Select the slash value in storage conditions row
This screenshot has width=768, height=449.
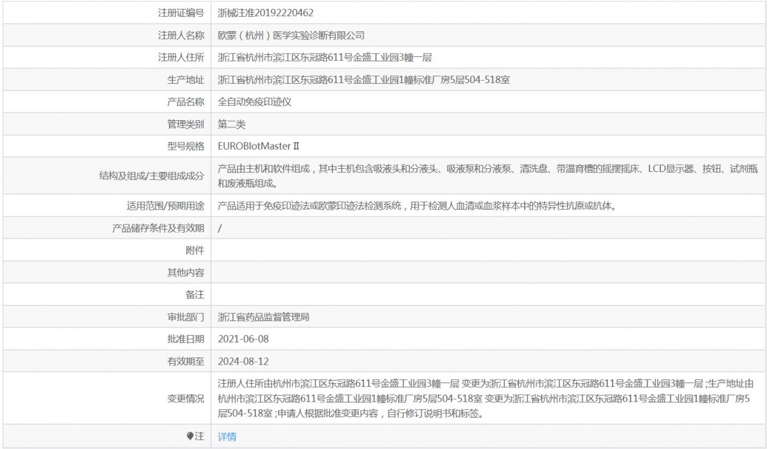click(220, 228)
